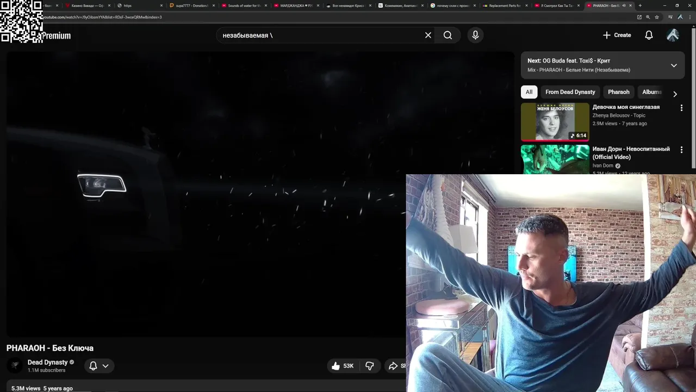
Task: Switch to the Я Смотрел Как Ты tab
Action: (557, 5)
